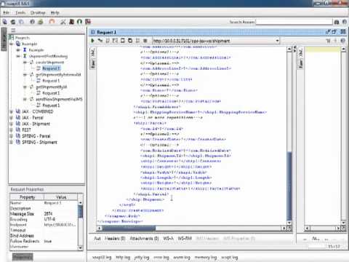This screenshot has height=262, width=349.
Task: Expand the REST project
Action: coord(11,130)
